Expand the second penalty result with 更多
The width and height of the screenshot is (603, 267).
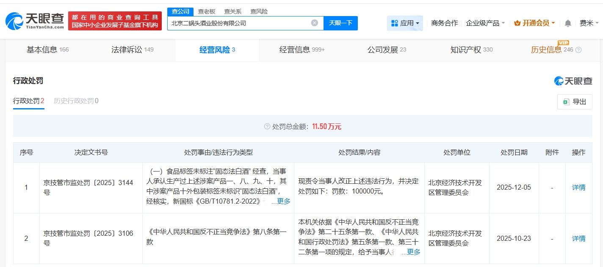413,252
